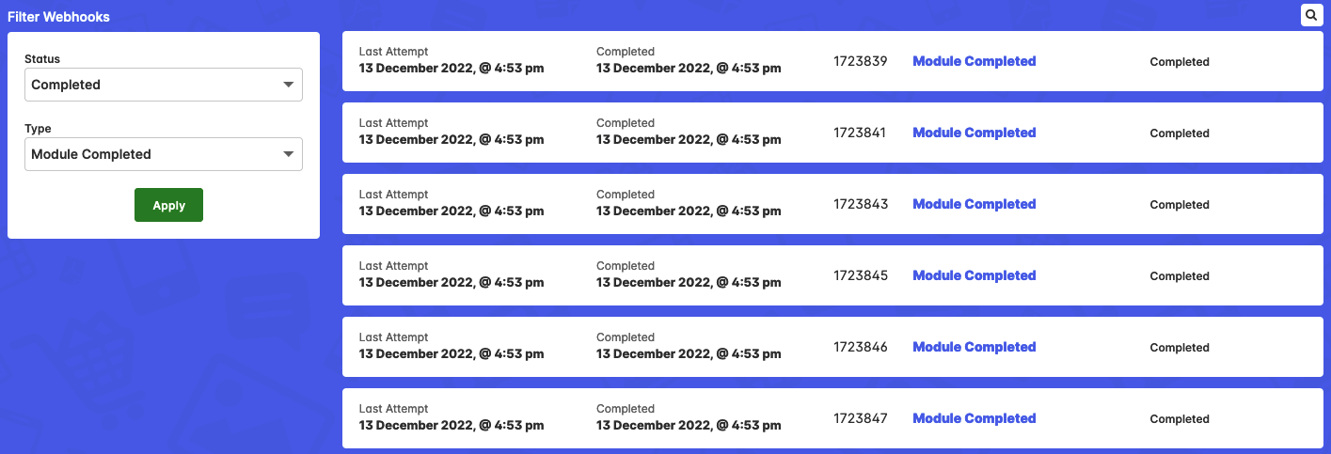
Task: Click the search magnifier icon
Action: pyautogui.click(x=1311, y=15)
